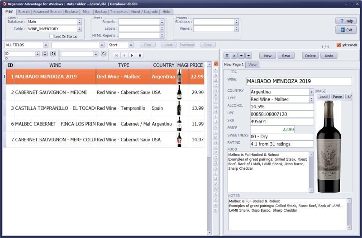Select letter Z in alphabet index
362x238 pixels.
pyautogui.click(x=216, y=204)
